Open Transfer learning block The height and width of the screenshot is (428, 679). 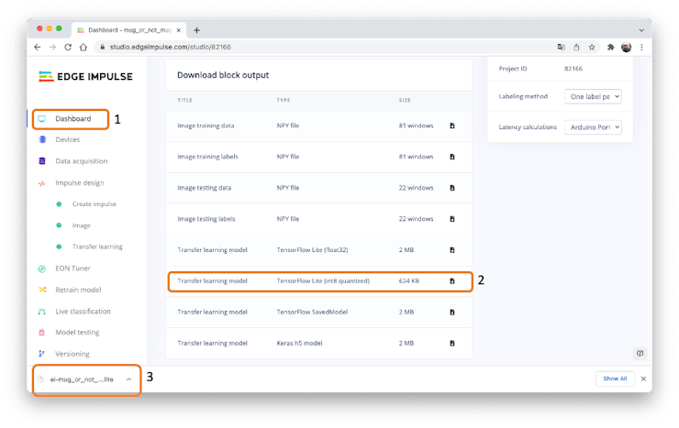click(x=97, y=247)
